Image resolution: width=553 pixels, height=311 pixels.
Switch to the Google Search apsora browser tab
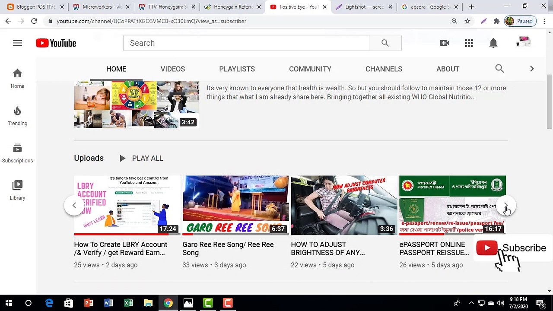point(429,7)
